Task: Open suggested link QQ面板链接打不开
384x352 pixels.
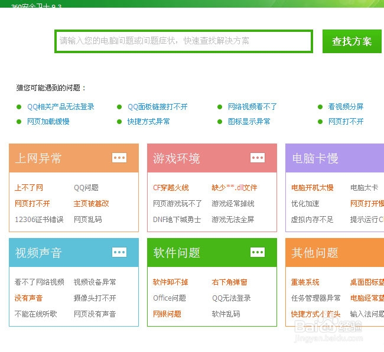Action: coord(158,107)
